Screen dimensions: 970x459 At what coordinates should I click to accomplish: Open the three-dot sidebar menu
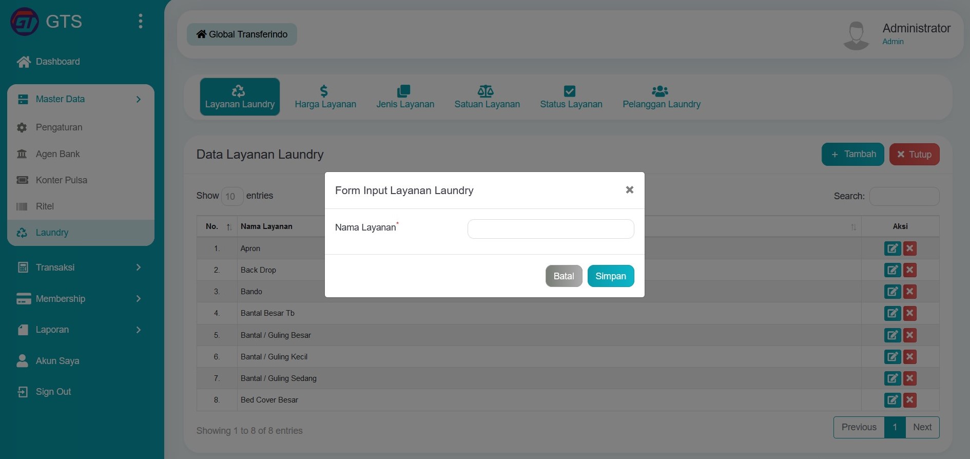click(x=140, y=21)
